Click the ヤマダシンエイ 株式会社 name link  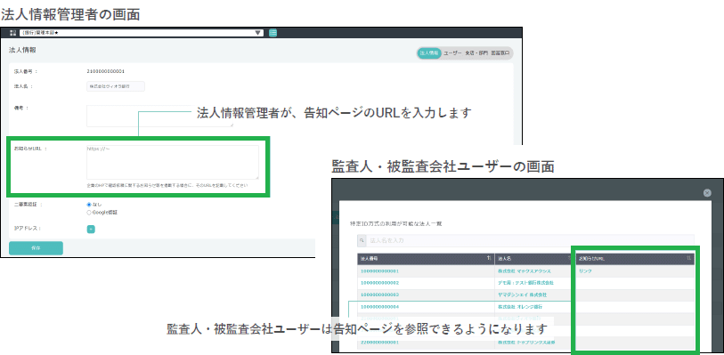(522, 294)
